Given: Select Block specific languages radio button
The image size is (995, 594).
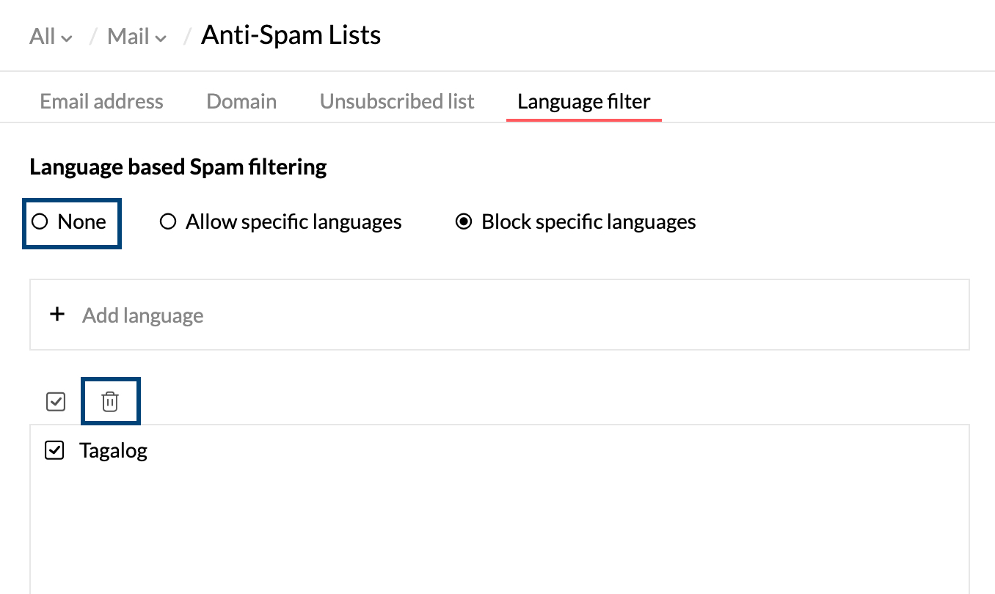Looking at the screenshot, I should coord(464,221).
